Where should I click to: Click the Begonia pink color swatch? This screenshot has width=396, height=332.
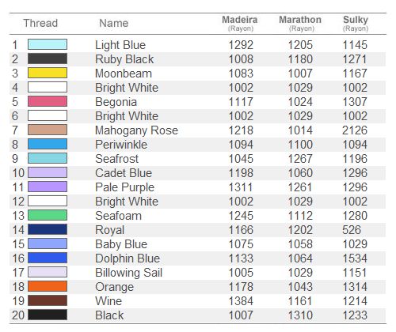click(48, 101)
